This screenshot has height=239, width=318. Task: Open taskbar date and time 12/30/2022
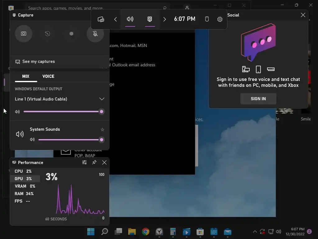point(295,232)
